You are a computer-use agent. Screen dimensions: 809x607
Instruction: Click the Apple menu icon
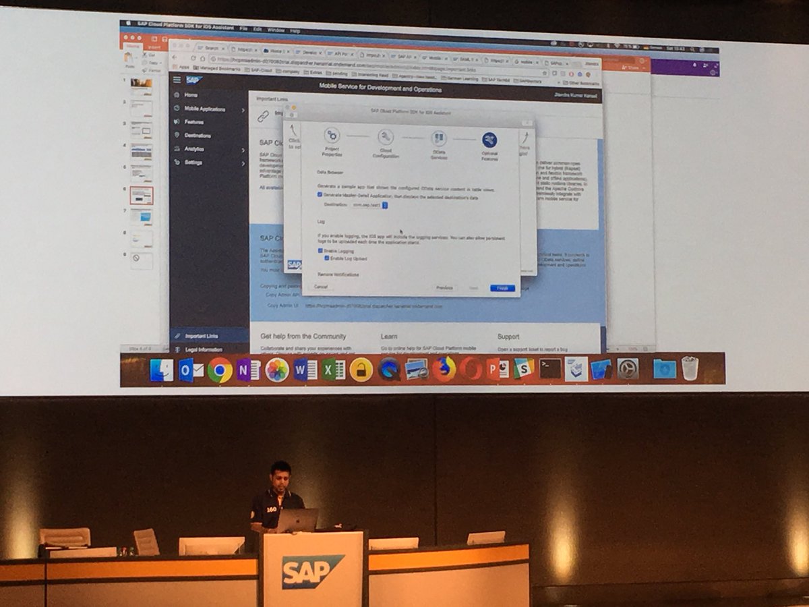click(x=127, y=23)
